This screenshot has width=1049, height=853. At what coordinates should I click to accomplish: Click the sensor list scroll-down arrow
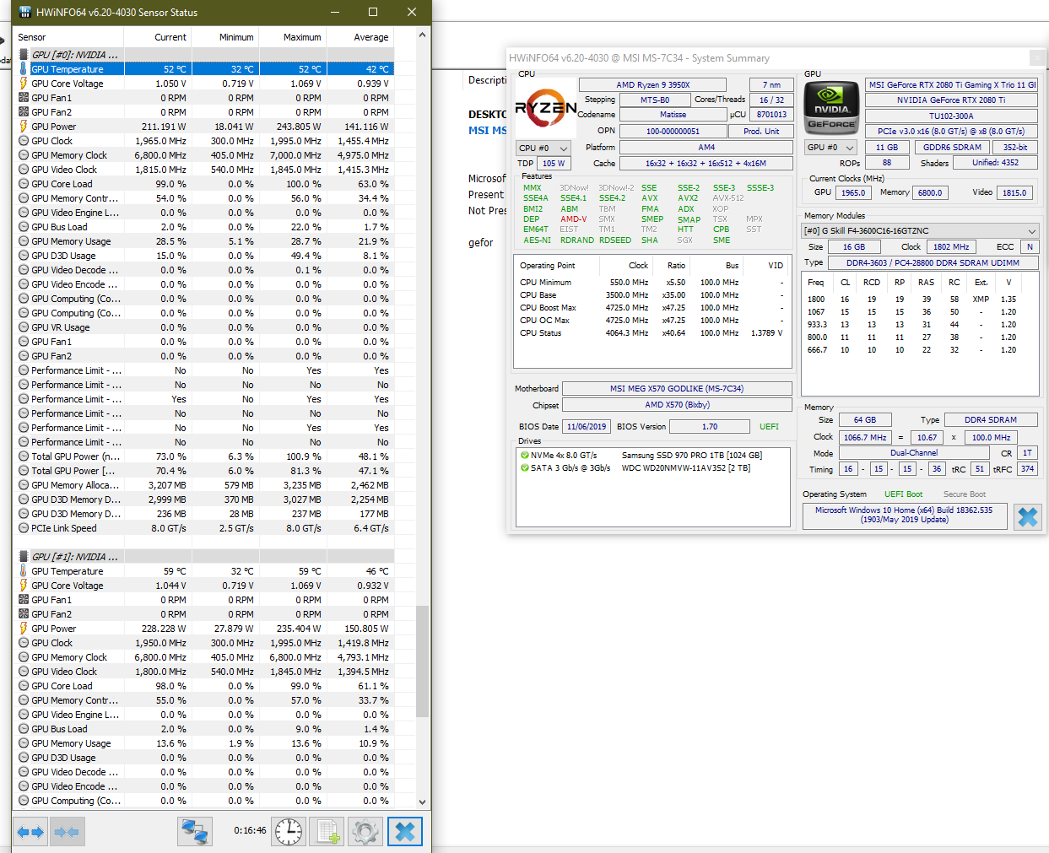[423, 802]
